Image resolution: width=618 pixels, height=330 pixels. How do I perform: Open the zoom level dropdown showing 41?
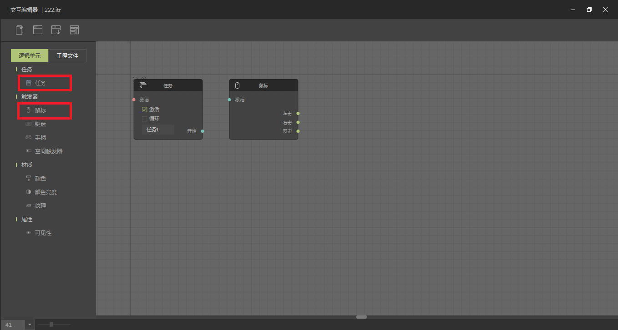(30, 325)
